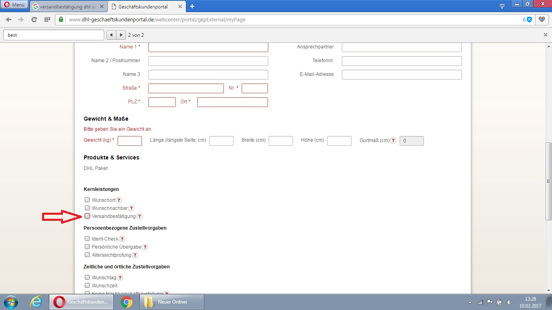Viewport: 552px width, 310px height.
Task: Open the network signal tray icon
Action: click(x=480, y=302)
